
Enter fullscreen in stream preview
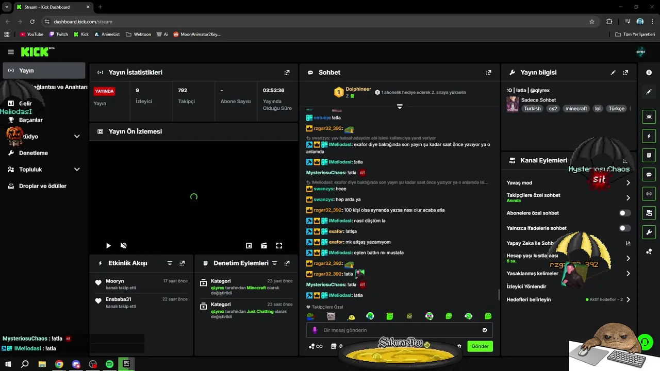coord(279,246)
